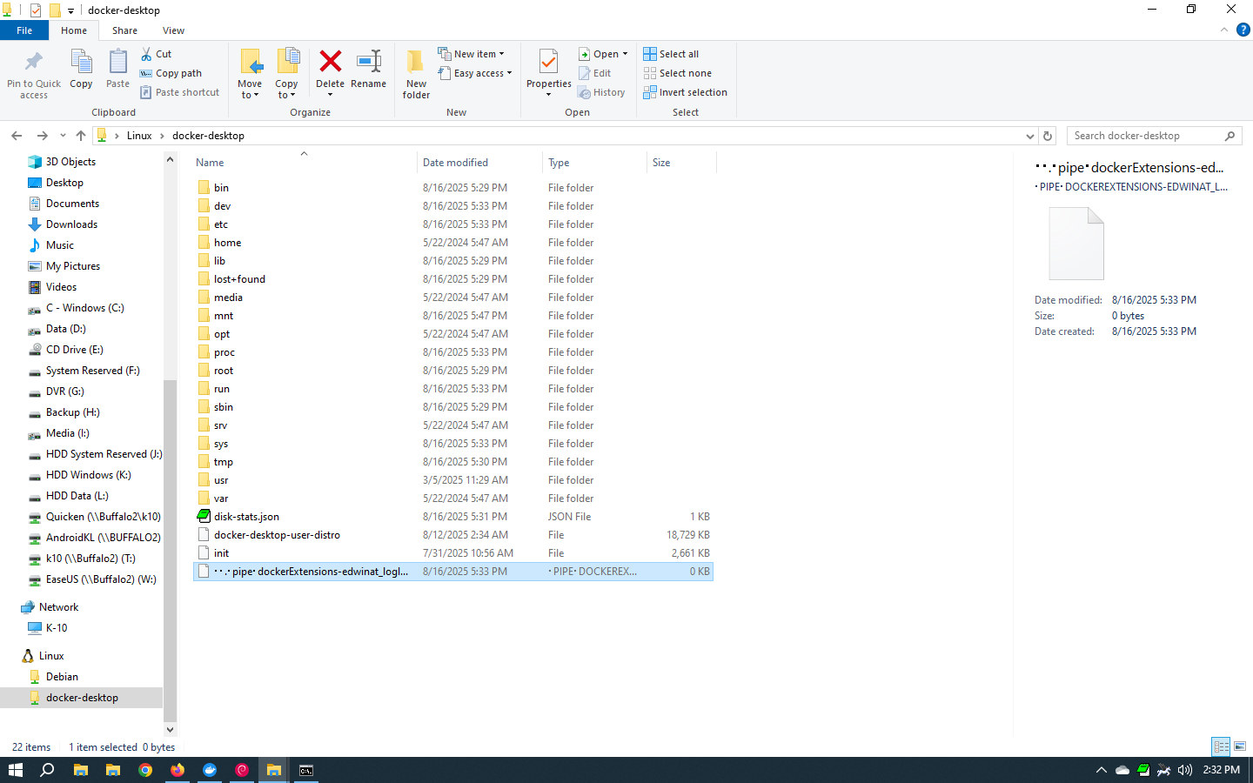Click the Rename icon in the ribbon
This screenshot has height=783, width=1253.
pyautogui.click(x=369, y=63)
